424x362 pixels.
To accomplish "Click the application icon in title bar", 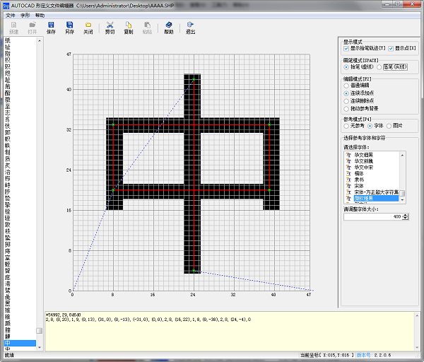I will [x=6, y=6].
